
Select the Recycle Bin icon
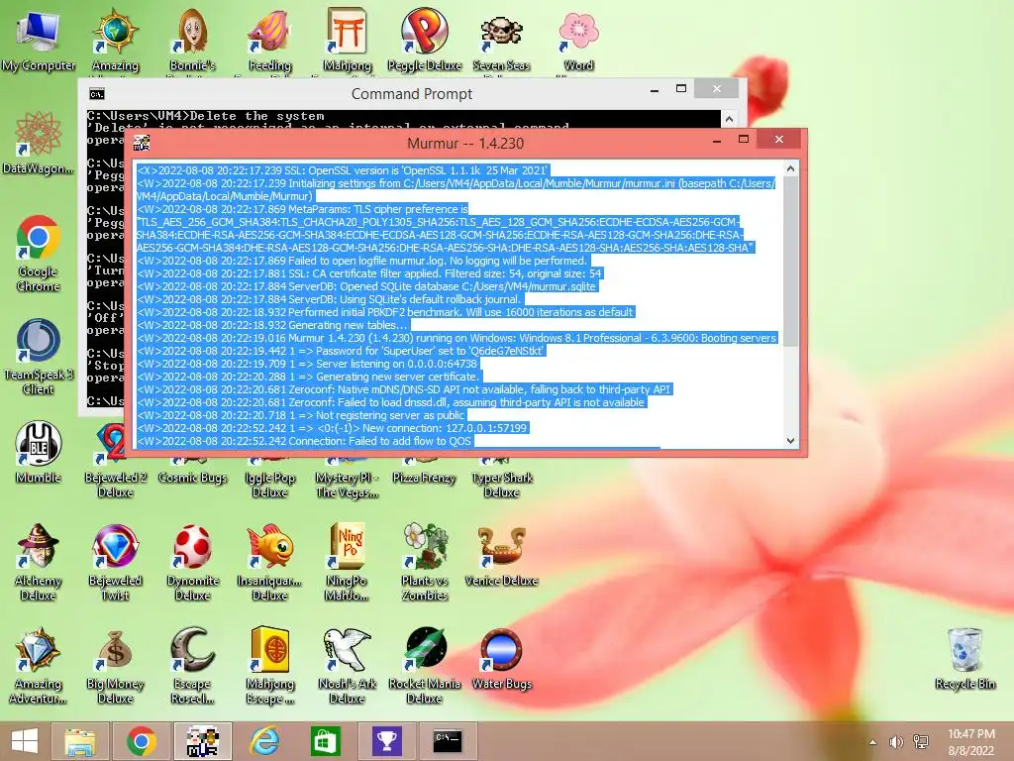click(964, 658)
